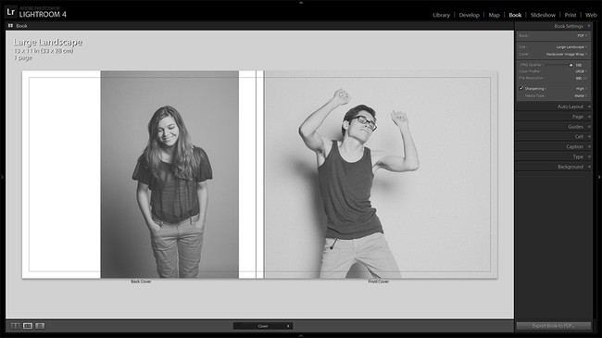Viewport: 602px width, 338px height.
Task: Open the Size dropdown showing Large Landscape
Action: pyautogui.click(x=571, y=47)
